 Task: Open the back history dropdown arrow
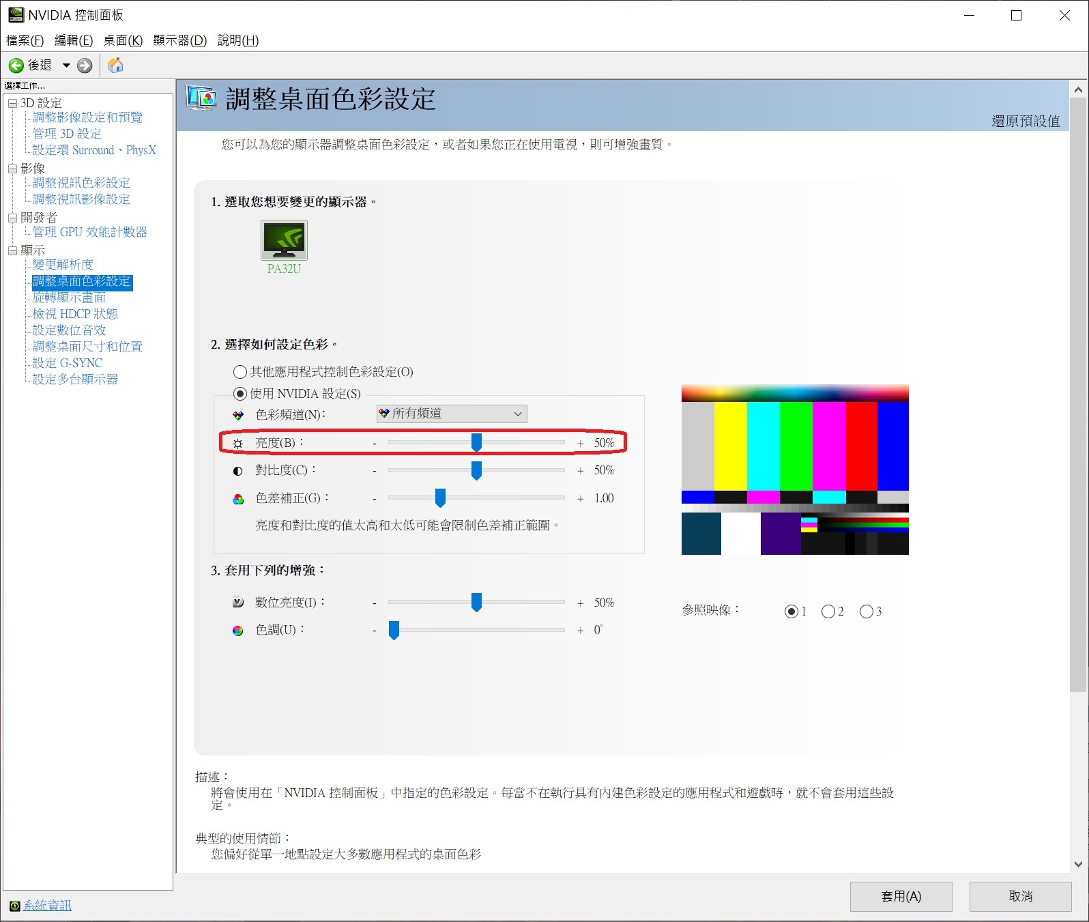tap(66, 66)
